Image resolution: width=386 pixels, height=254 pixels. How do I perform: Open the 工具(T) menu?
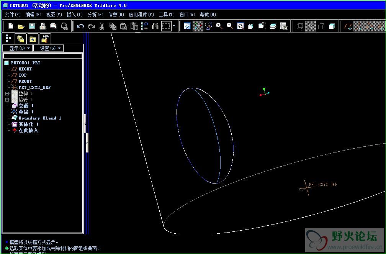(x=167, y=15)
